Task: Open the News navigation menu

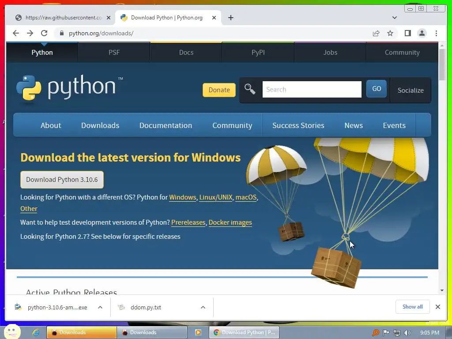Action: point(354,125)
